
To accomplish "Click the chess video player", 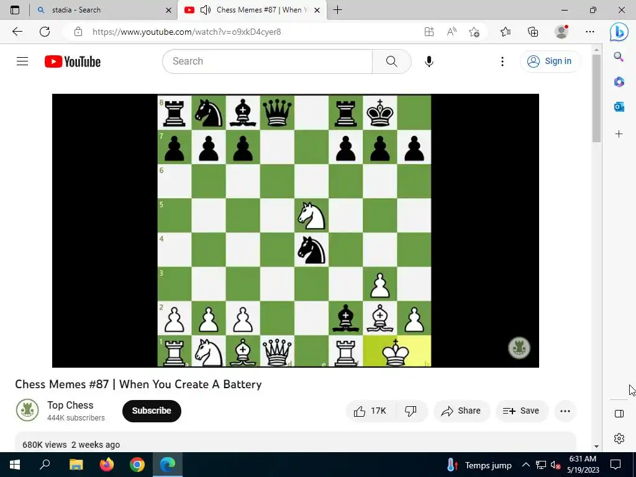I will coord(295,230).
